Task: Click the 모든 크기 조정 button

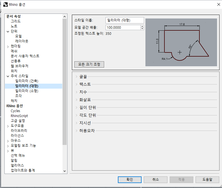Action: tap(89, 64)
